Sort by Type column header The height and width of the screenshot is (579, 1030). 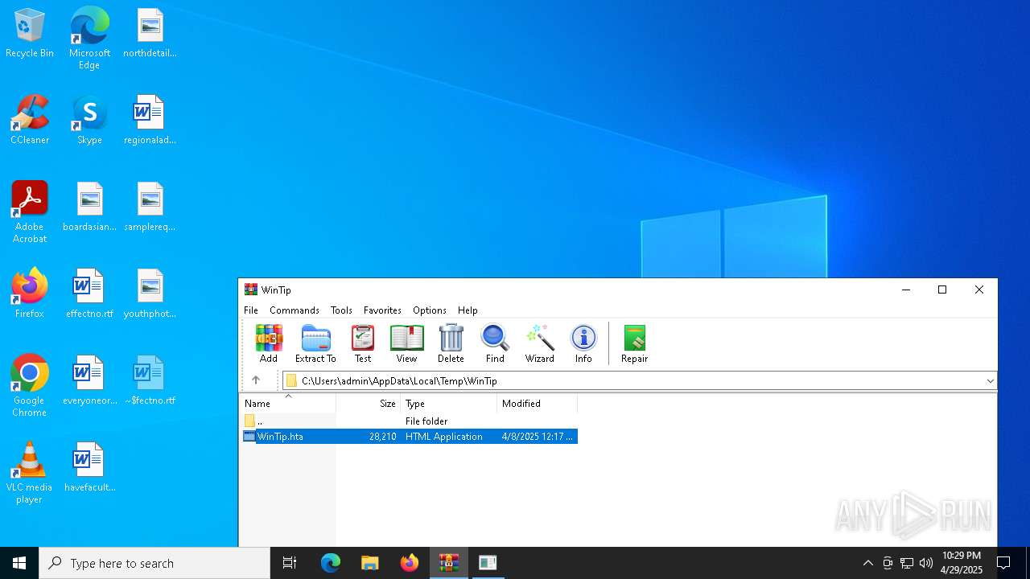(x=449, y=403)
